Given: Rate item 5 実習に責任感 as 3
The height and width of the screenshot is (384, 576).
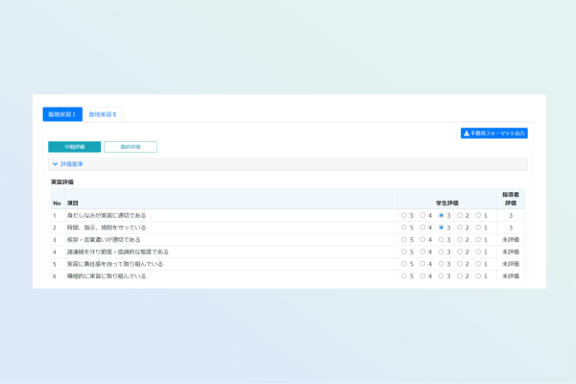Looking at the screenshot, I should pos(441,264).
